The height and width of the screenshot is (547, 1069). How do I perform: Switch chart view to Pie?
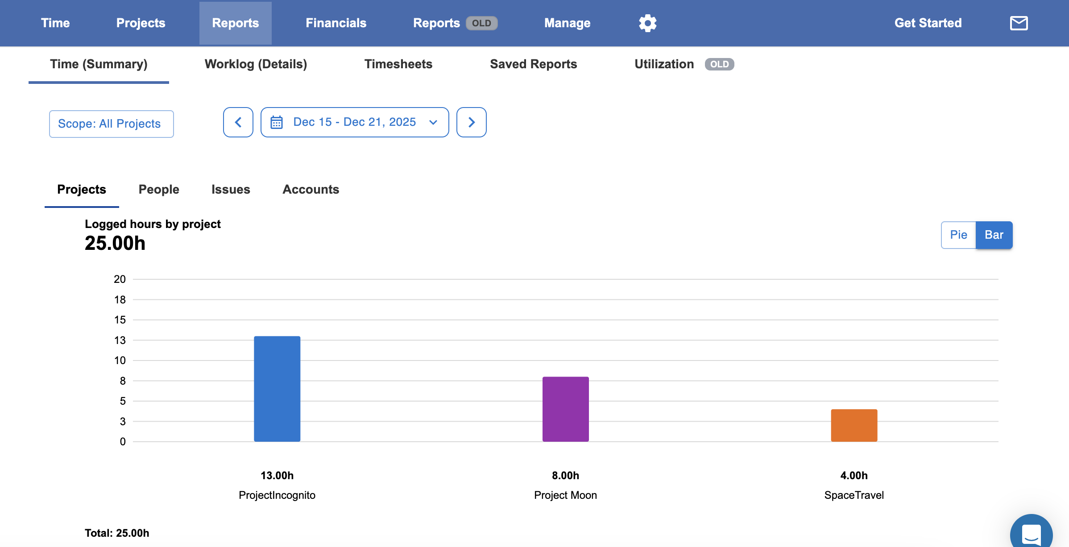(x=958, y=235)
